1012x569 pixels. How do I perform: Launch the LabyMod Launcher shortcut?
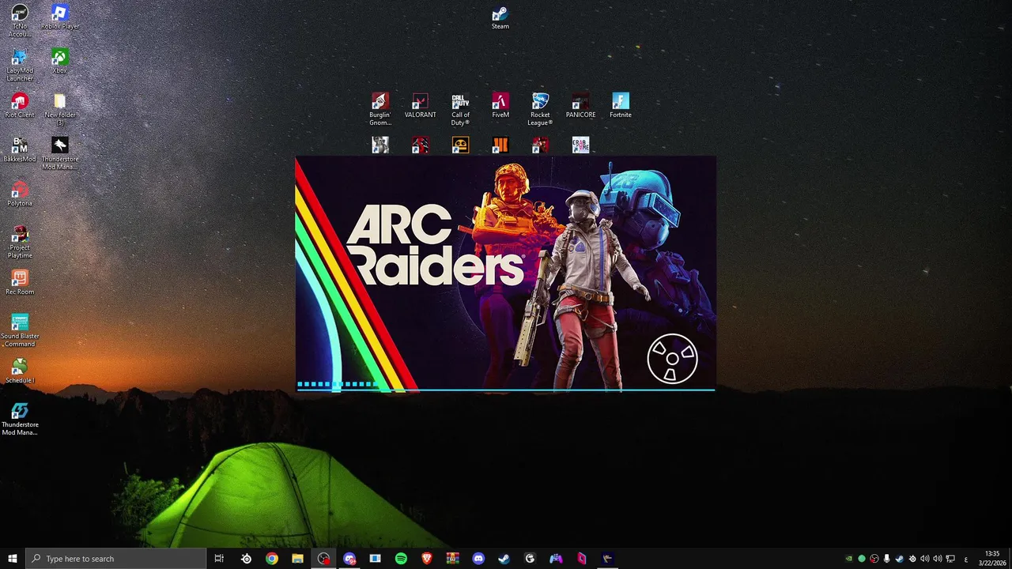20,65
